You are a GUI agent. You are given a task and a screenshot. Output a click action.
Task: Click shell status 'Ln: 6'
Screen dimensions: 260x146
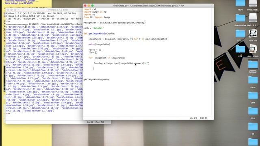point(90,122)
